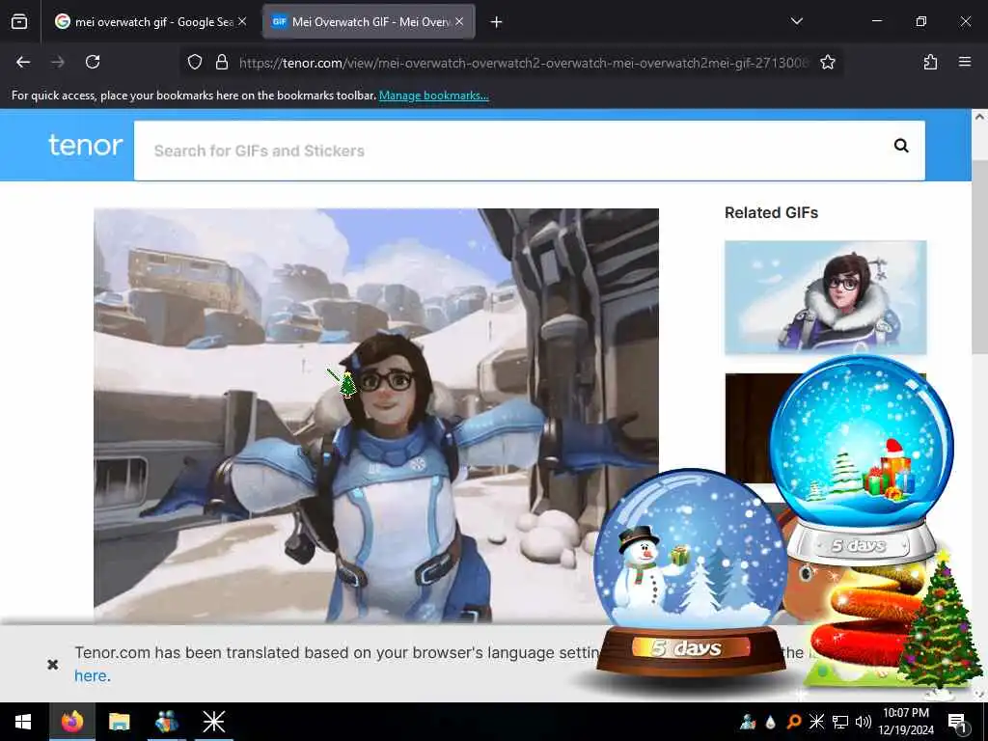This screenshot has width=988, height=741.
Task: Go to tenor home via logo
Action: tap(86, 146)
